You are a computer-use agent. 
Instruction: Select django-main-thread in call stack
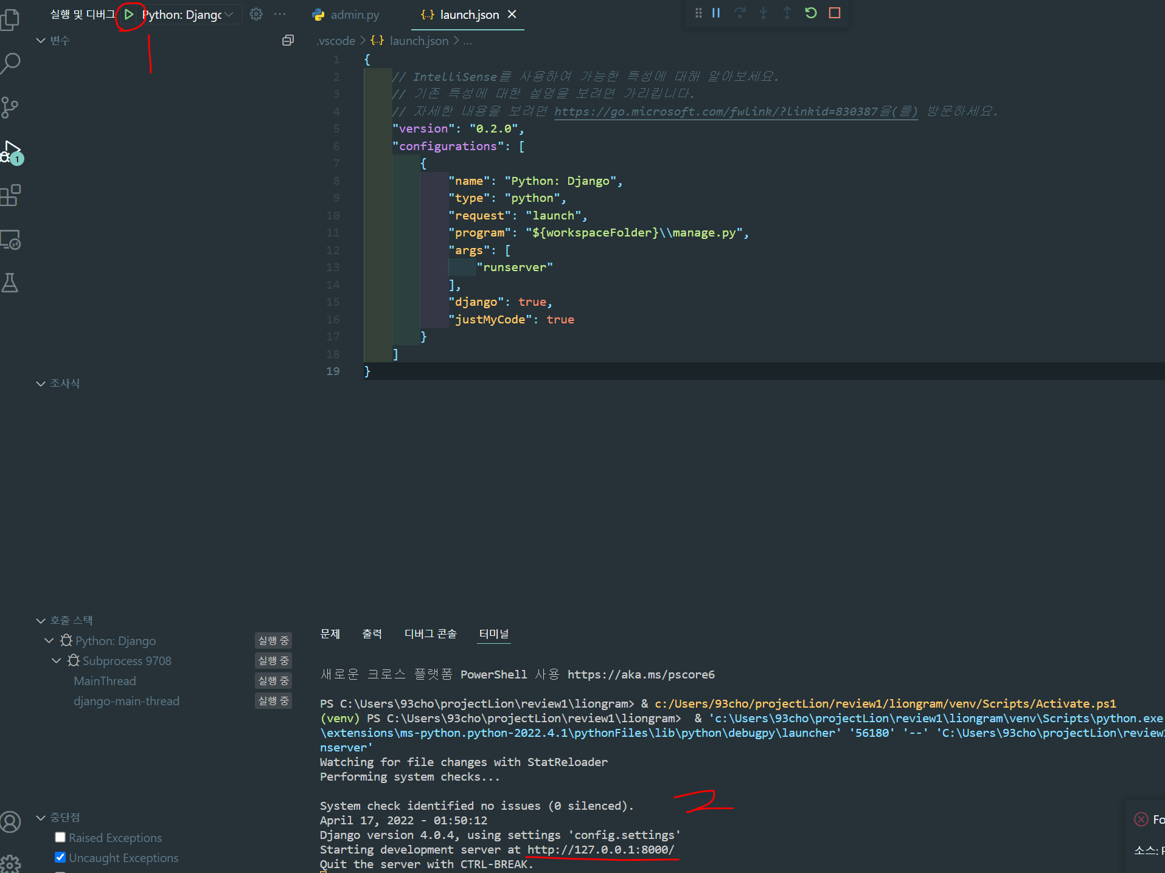(x=127, y=701)
